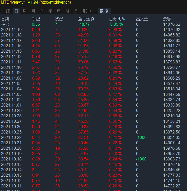Switch to the 年 yearly tab
The height and width of the screenshot is (191, 187).
click(50, 11)
